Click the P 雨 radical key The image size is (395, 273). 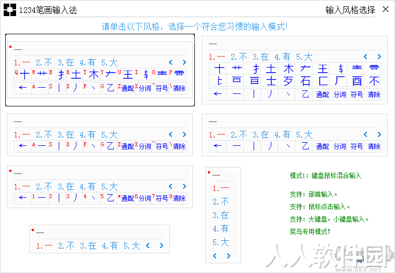tap(177, 74)
